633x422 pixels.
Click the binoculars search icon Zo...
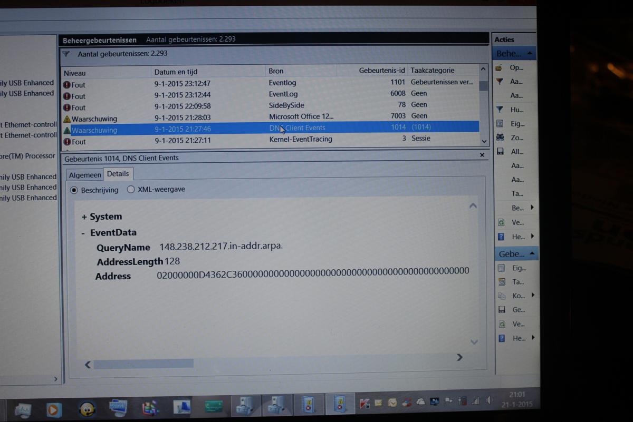click(x=500, y=138)
